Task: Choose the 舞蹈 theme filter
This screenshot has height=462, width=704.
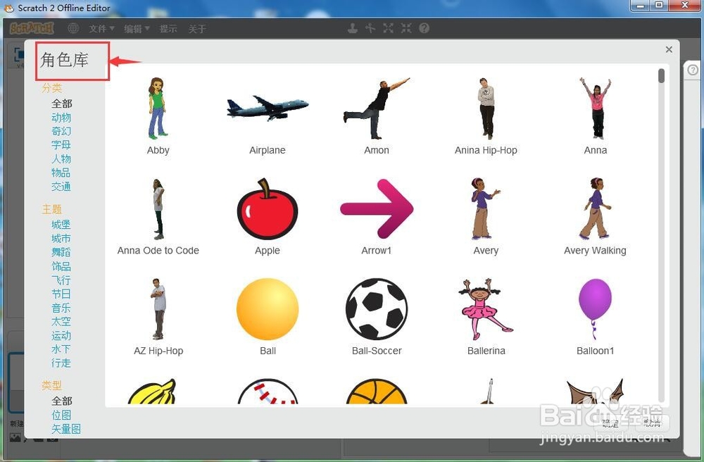Action: coord(61,252)
